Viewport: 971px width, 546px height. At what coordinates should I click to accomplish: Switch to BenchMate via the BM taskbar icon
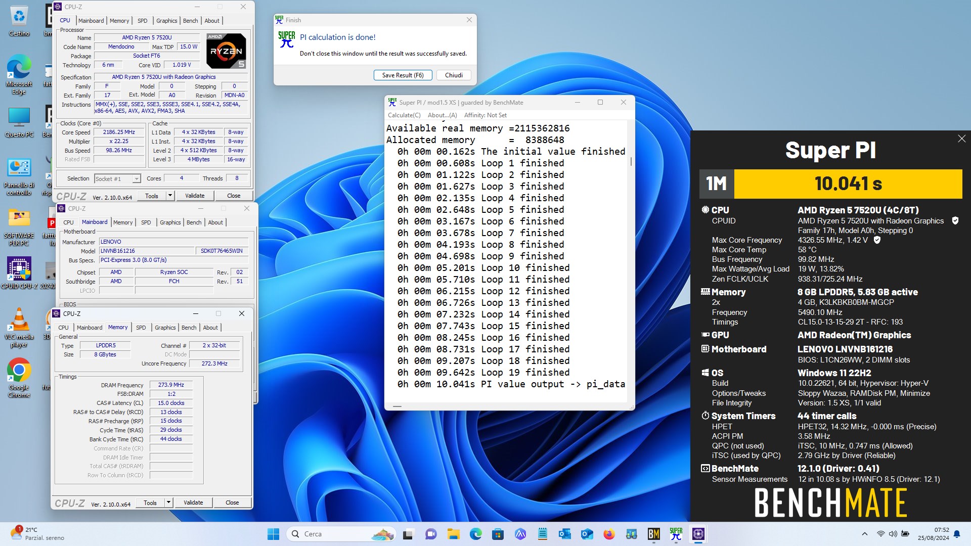coord(653,534)
